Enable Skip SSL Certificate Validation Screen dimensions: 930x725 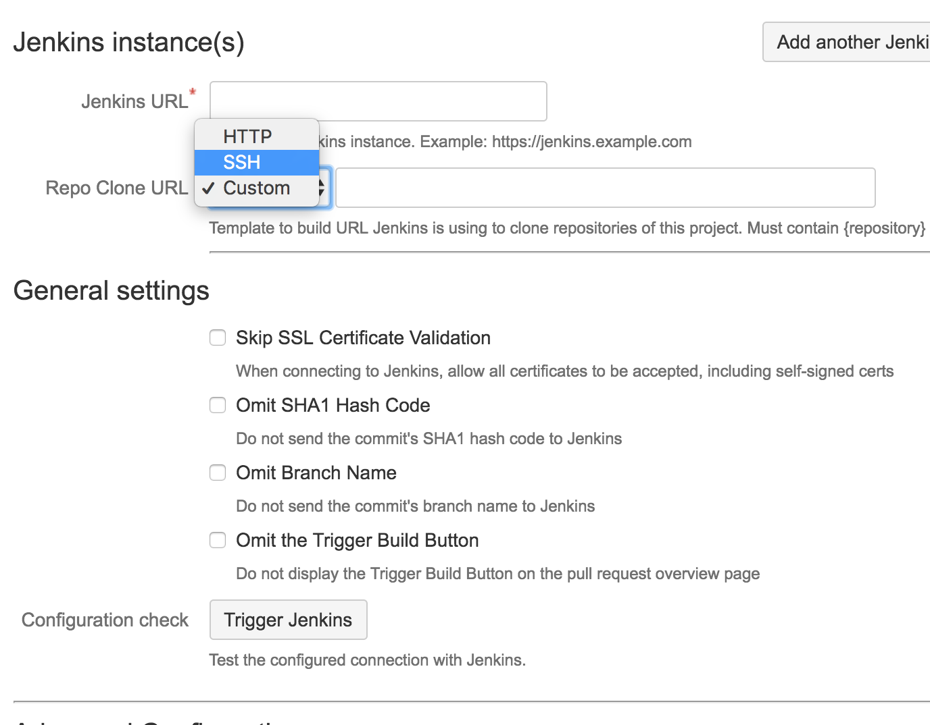coord(217,338)
